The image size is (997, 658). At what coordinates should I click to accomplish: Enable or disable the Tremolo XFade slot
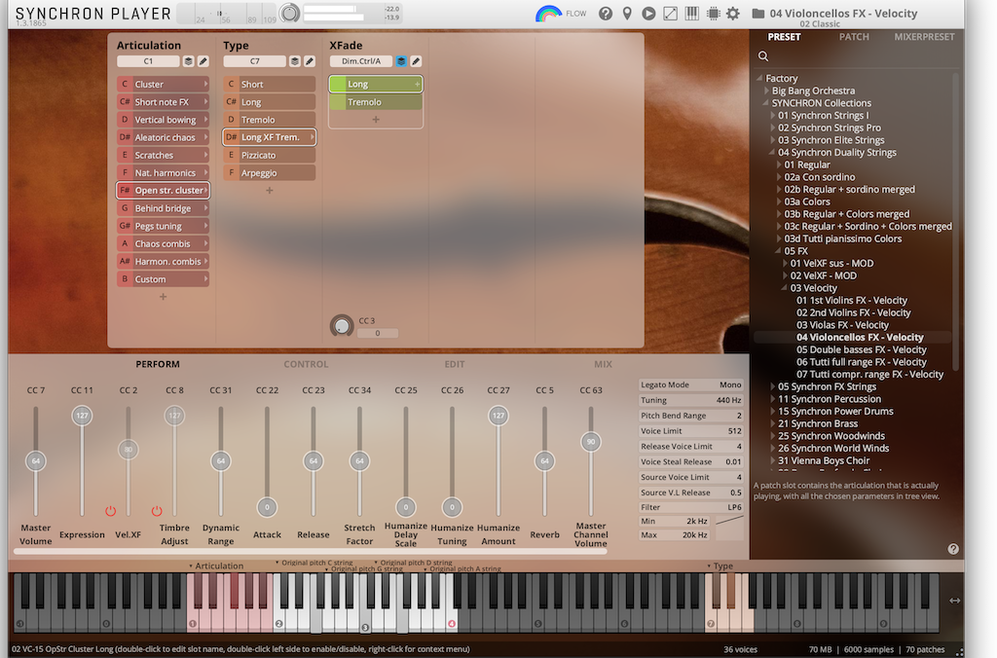[x=338, y=102]
